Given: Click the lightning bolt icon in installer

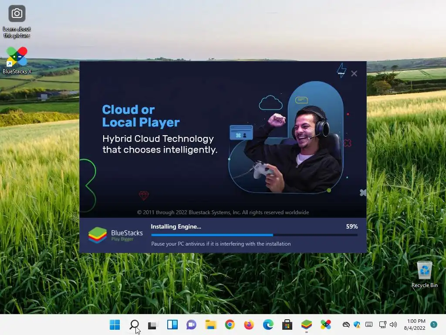Looking at the screenshot, I should click(x=341, y=70).
